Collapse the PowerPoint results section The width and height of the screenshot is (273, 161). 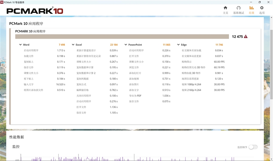tap(126, 45)
